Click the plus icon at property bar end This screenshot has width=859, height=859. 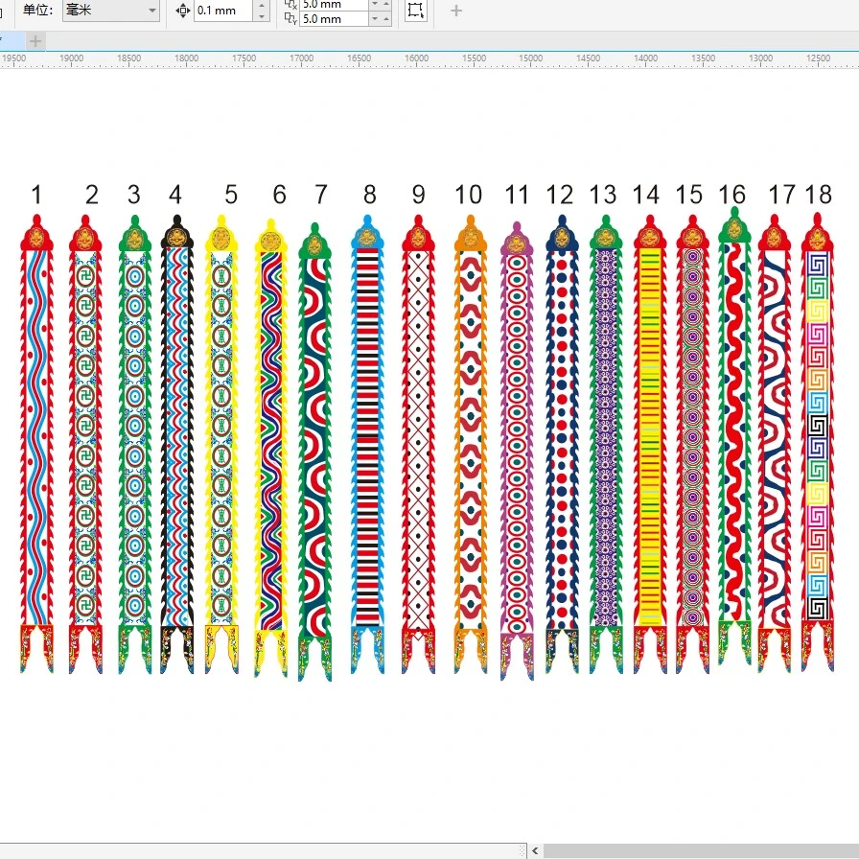point(456,11)
